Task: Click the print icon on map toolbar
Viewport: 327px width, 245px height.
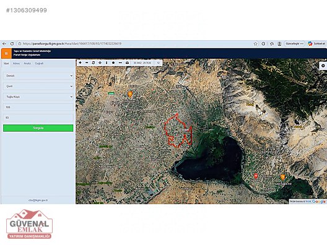Action: [127, 62]
